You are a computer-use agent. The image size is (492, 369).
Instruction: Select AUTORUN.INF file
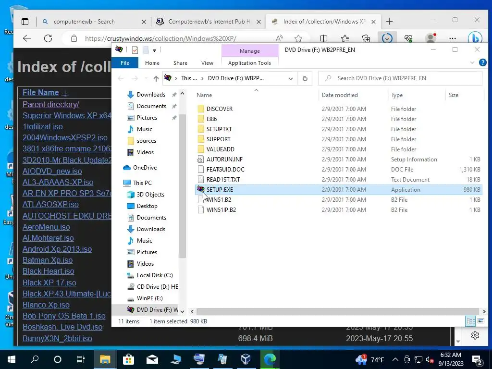pyautogui.click(x=224, y=160)
